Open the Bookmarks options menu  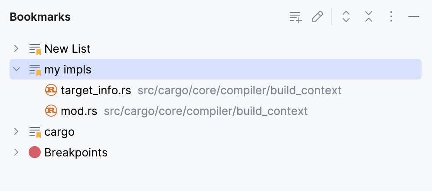pyautogui.click(x=391, y=17)
